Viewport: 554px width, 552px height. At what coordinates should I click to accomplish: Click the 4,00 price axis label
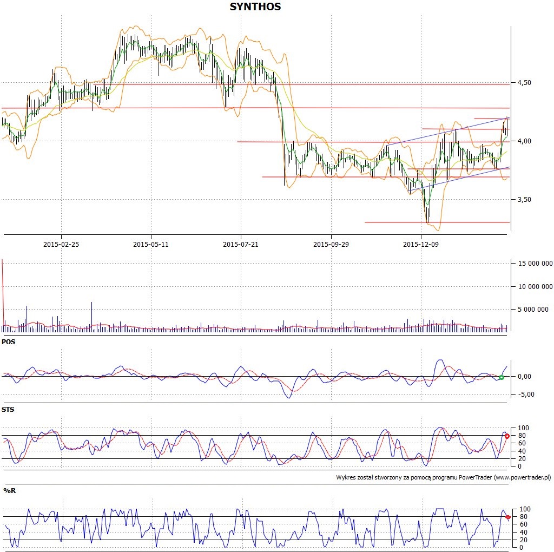[524, 141]
